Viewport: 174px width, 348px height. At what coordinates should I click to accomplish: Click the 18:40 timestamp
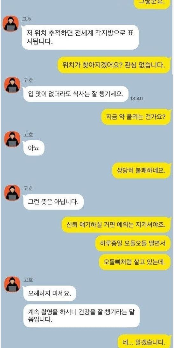pyautogui.click(x=136, y=98)
